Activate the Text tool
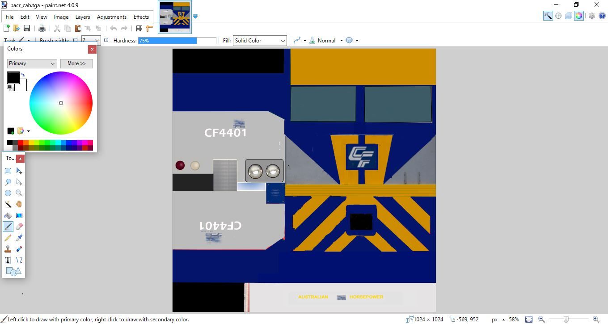Screen dimensions: 608x324 (8, 260)
